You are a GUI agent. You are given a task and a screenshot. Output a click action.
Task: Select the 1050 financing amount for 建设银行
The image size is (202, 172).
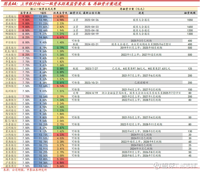click(190, 20)
